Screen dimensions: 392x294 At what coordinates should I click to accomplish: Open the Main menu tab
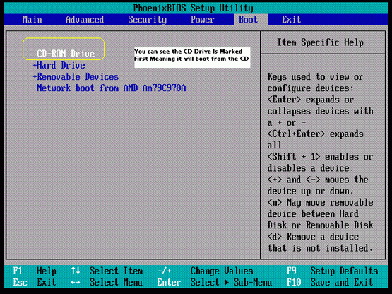32,20
